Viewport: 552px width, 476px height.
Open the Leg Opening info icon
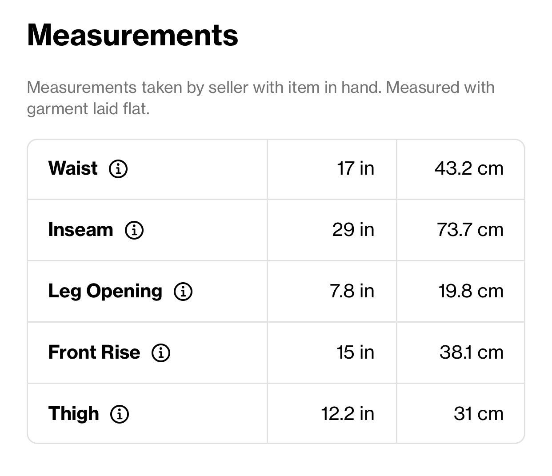(x=183, y=292)
